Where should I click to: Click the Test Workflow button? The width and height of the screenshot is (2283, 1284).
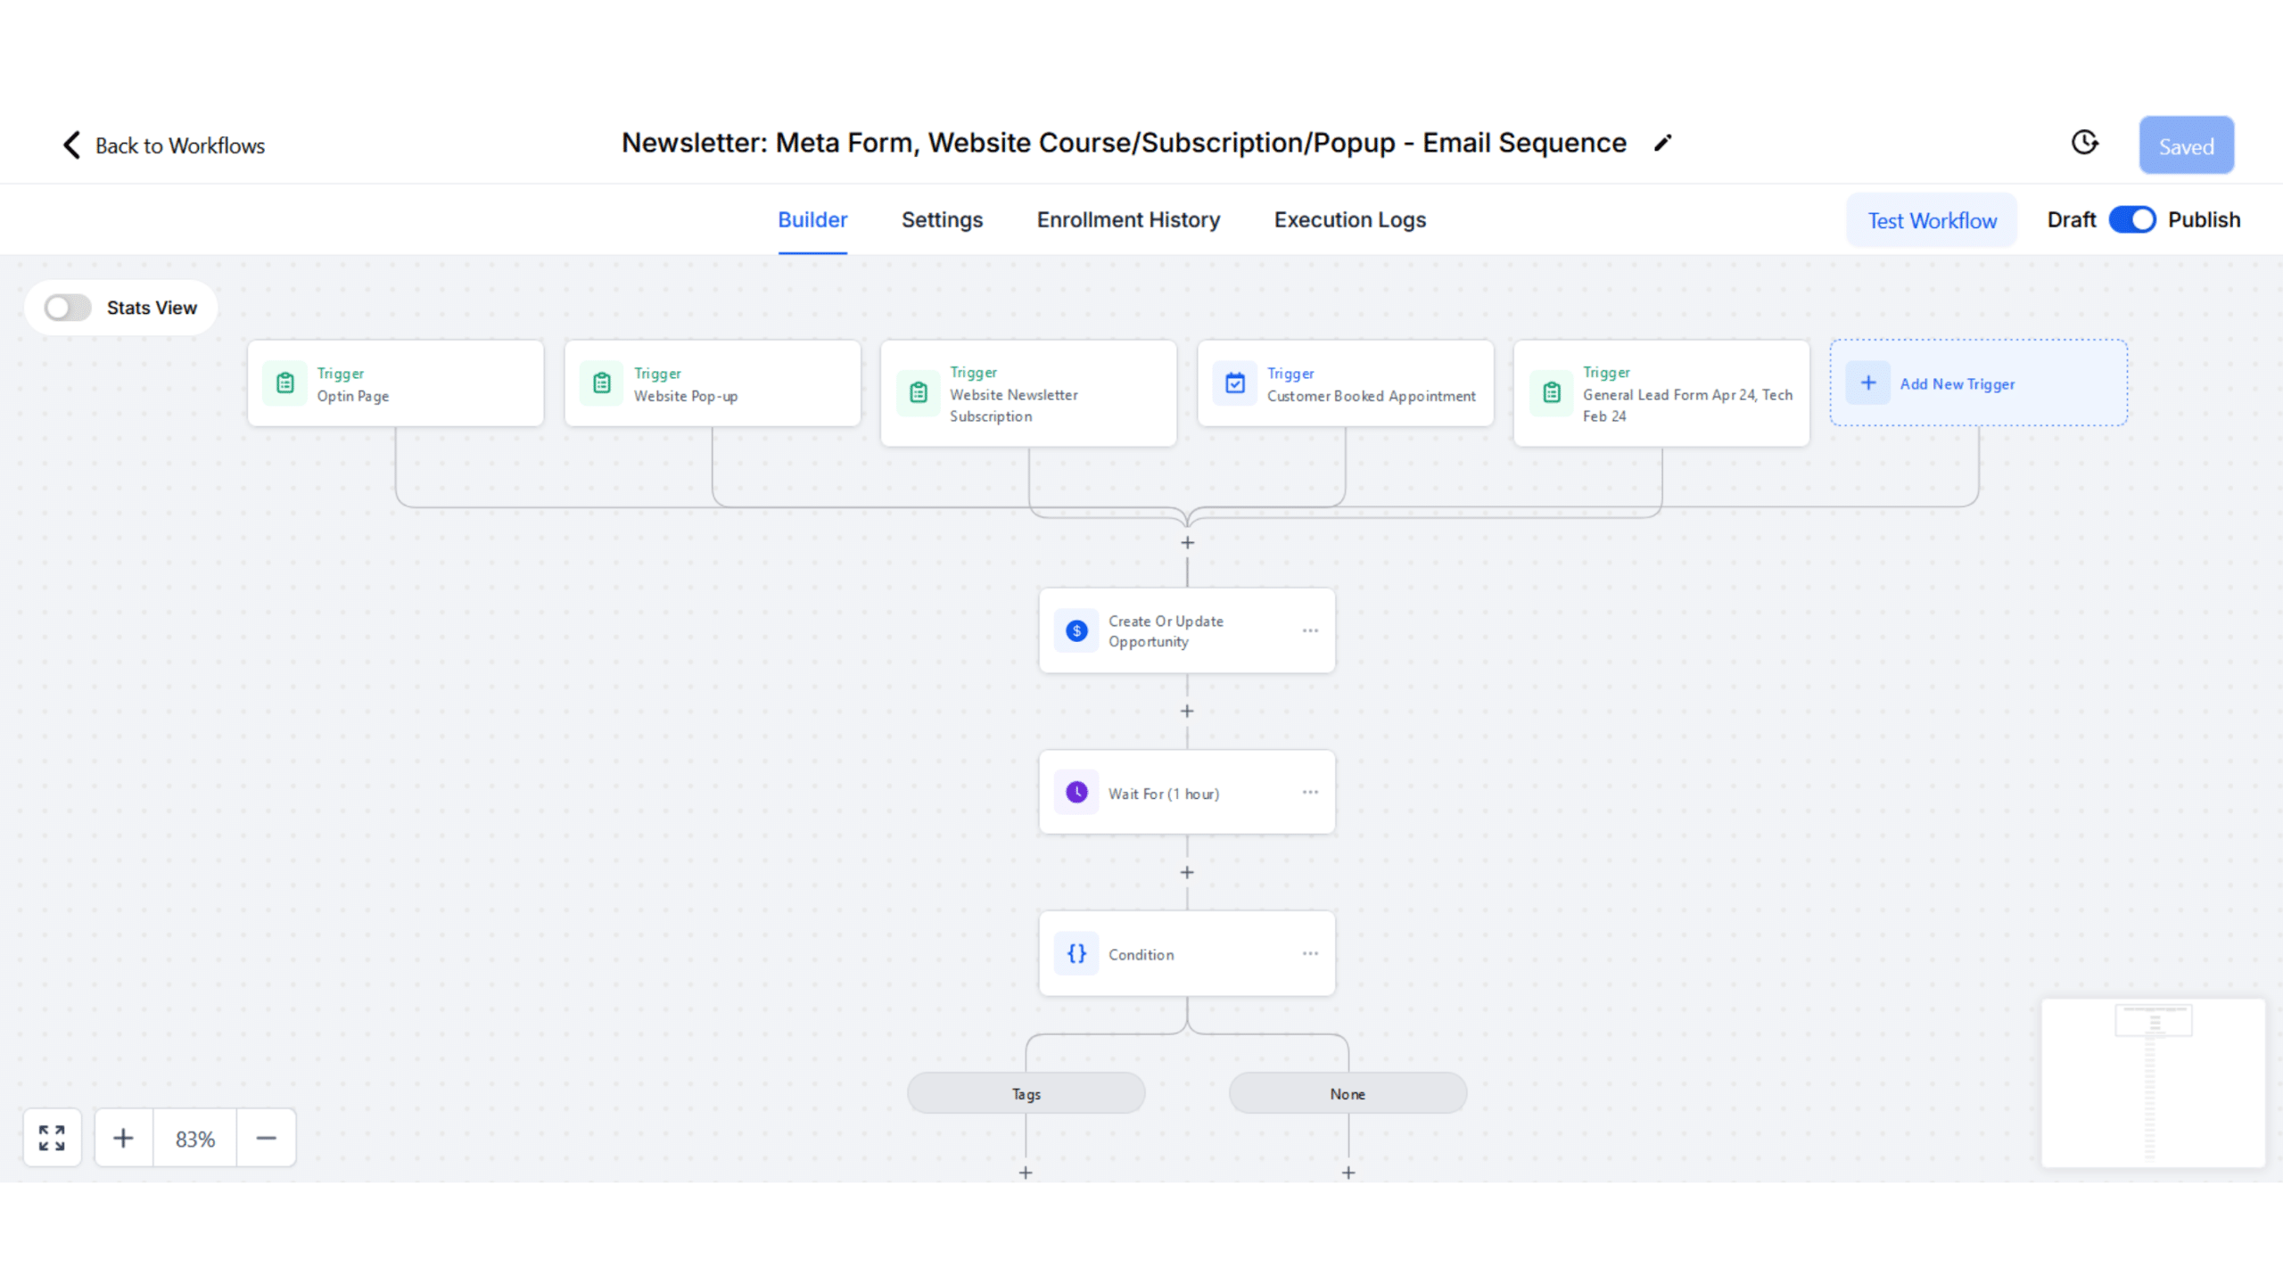click(x=1932, y=220)
